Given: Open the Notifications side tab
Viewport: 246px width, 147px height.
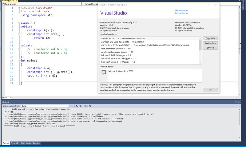Looking at the screenshot, I should click(x=243, y=5).
